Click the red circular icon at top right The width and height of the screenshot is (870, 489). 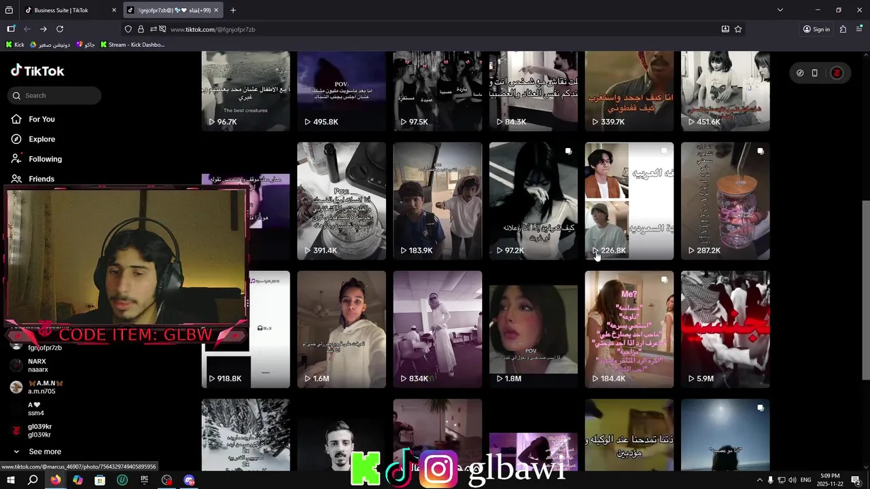point(837,73)
